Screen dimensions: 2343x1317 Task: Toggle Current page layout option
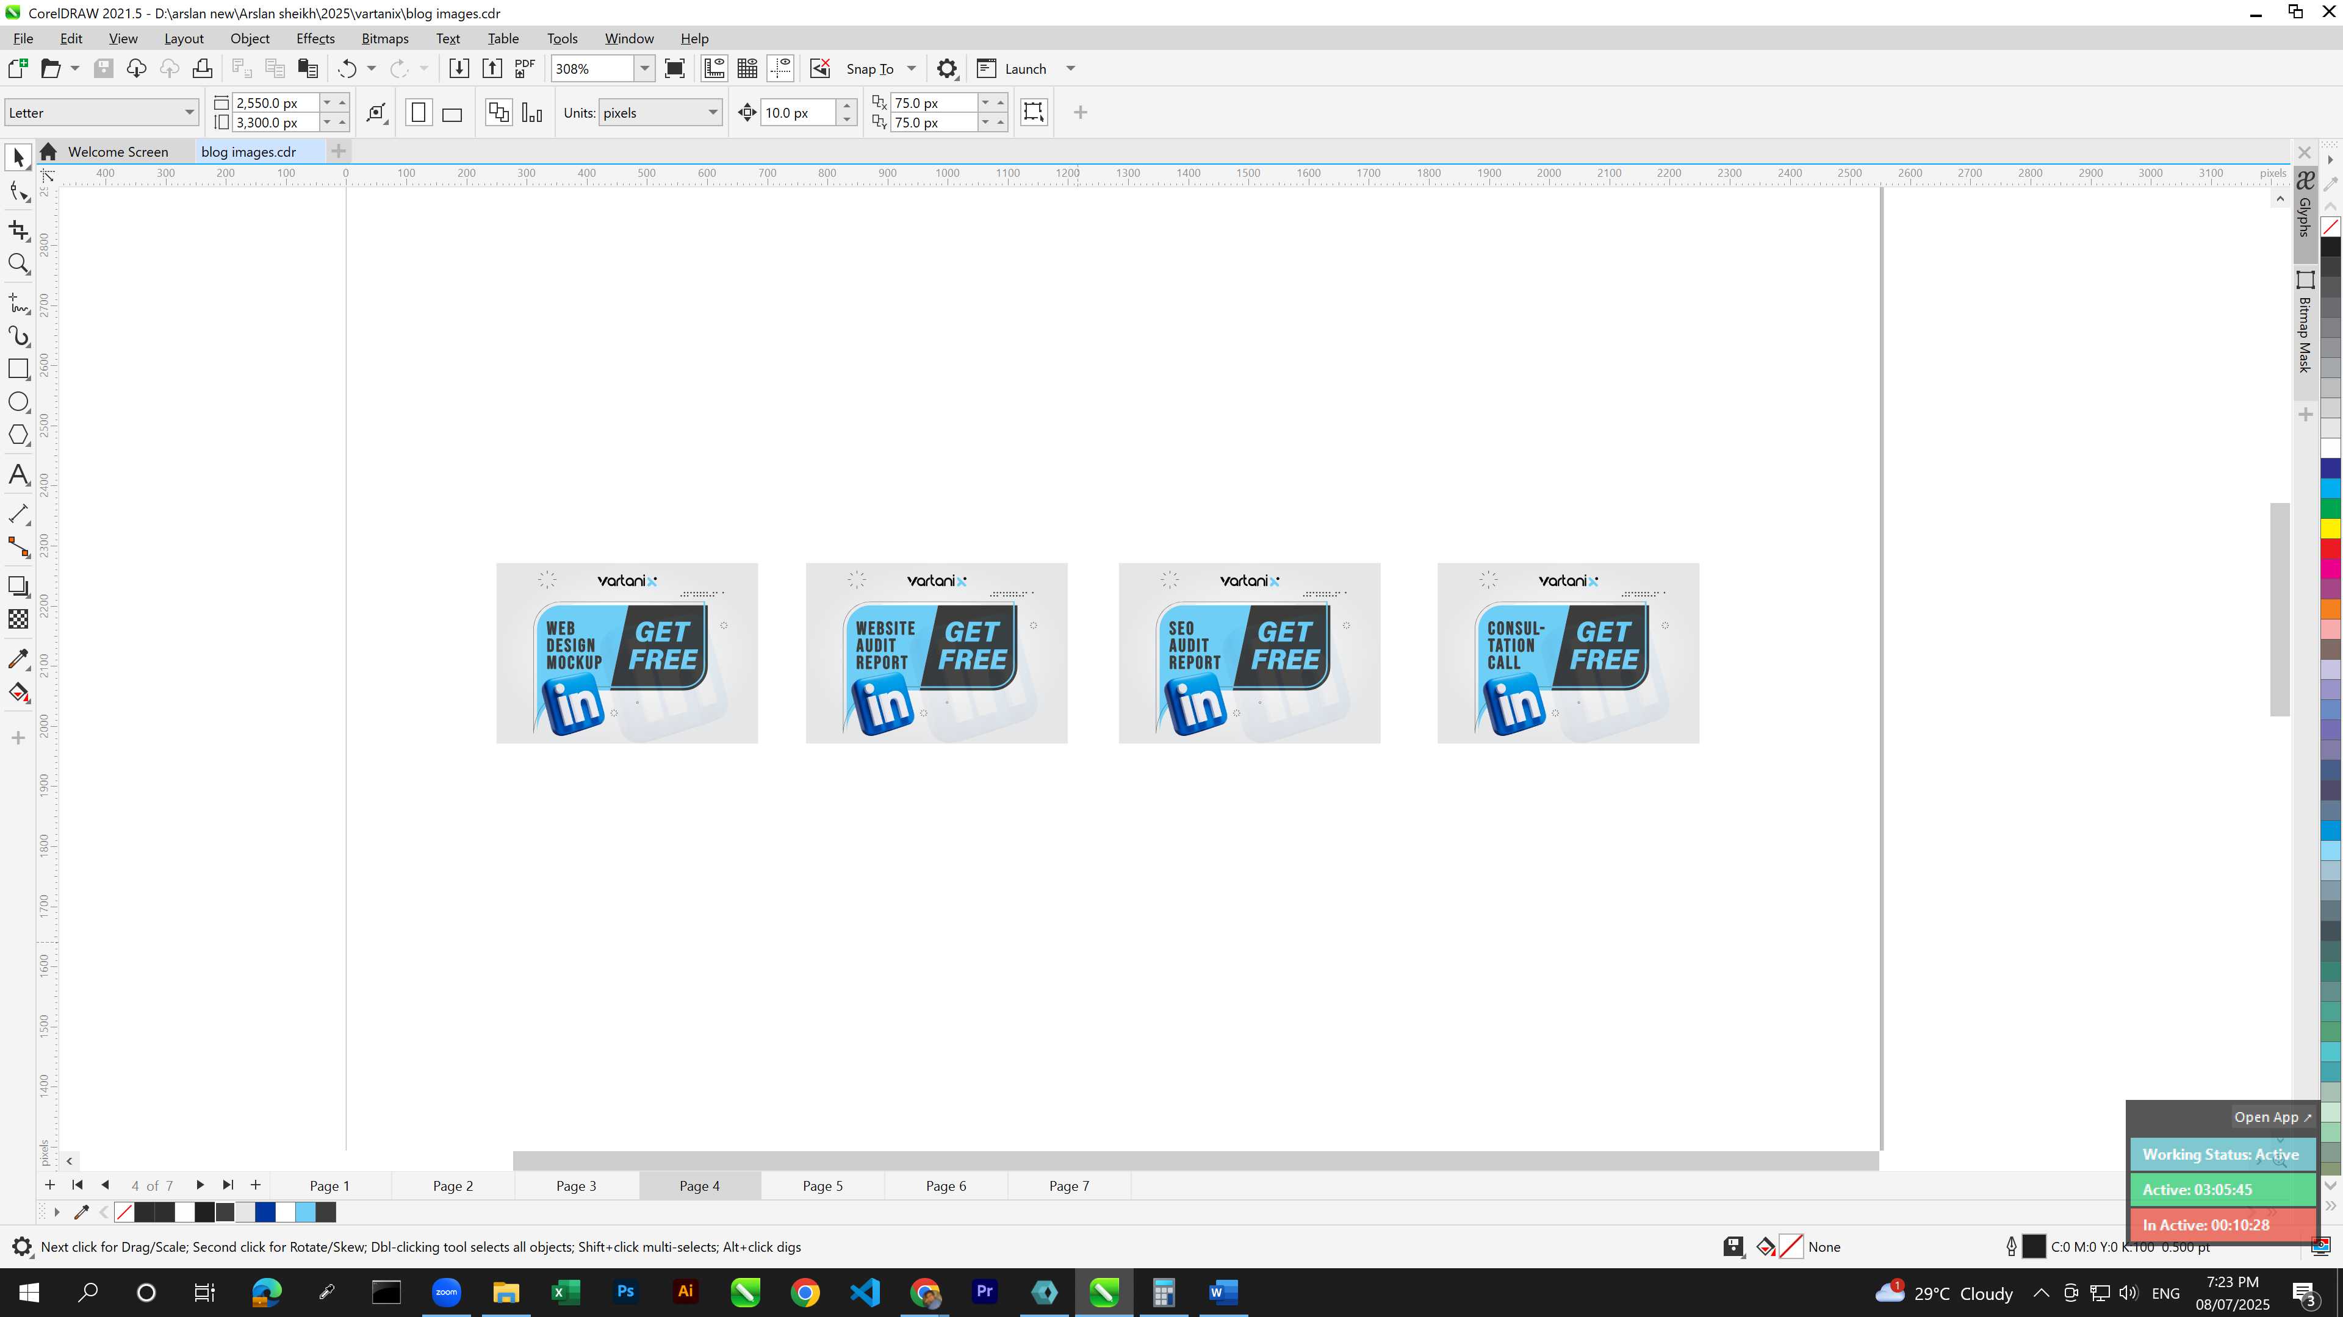point(532,113)
